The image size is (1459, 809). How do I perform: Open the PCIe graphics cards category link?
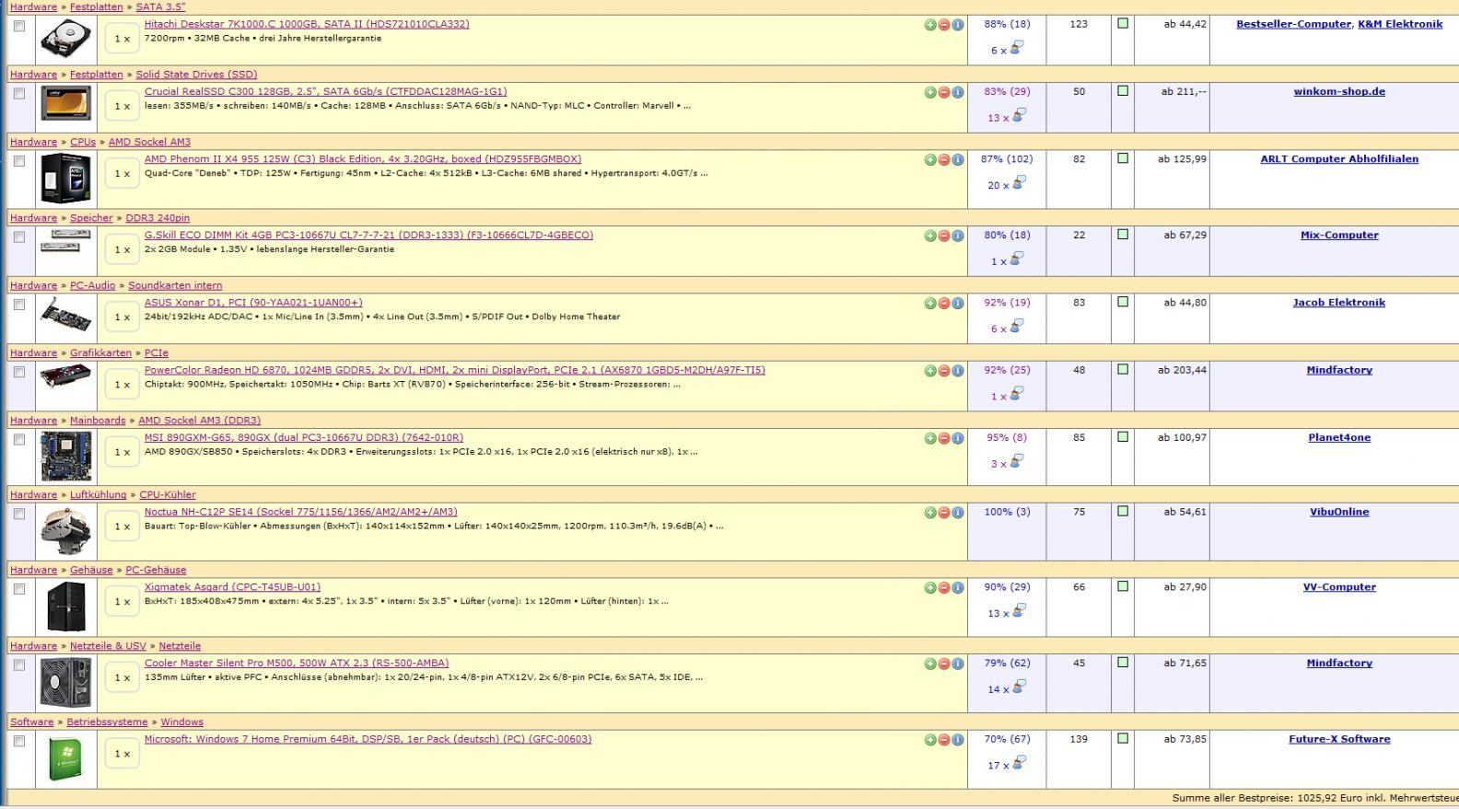click(x=156, y=352)
